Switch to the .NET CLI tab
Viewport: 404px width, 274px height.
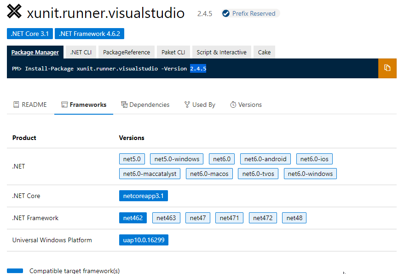(x=80, y=52)
